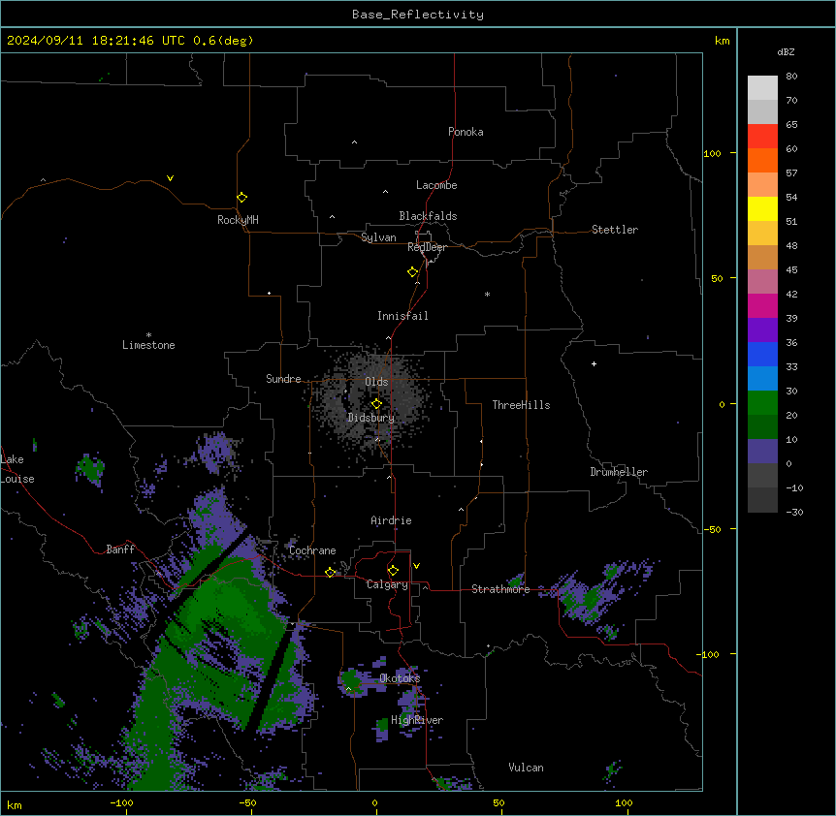This screenshot has width=836, height=816.
Task: Click the 50 tick on the right axis
Action: (717, 278)
